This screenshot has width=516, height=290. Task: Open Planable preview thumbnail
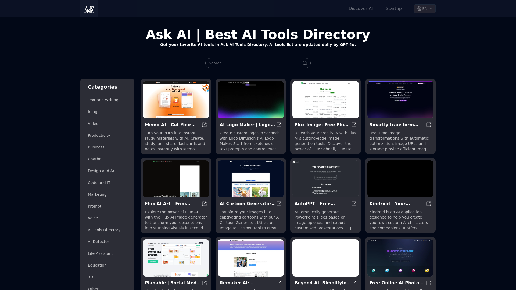click(x=176, y=258)
